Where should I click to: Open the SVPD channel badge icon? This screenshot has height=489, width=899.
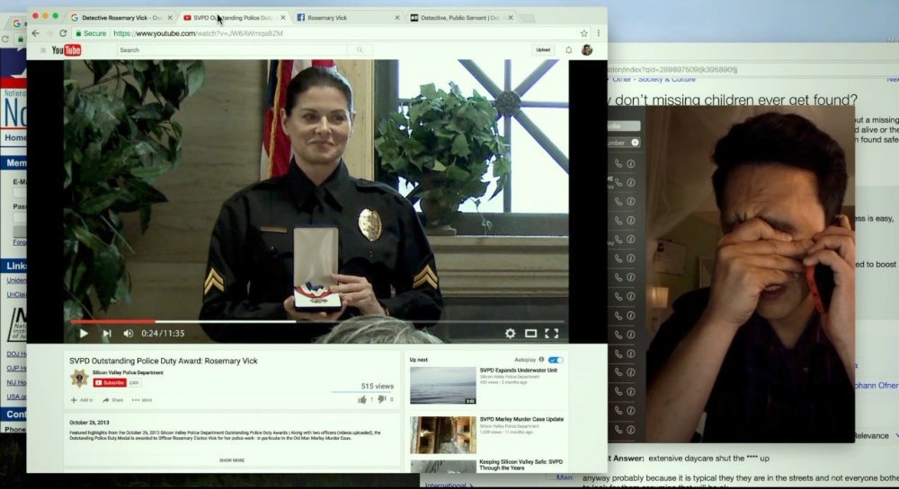pyautogui.click(x=79, y=378)
